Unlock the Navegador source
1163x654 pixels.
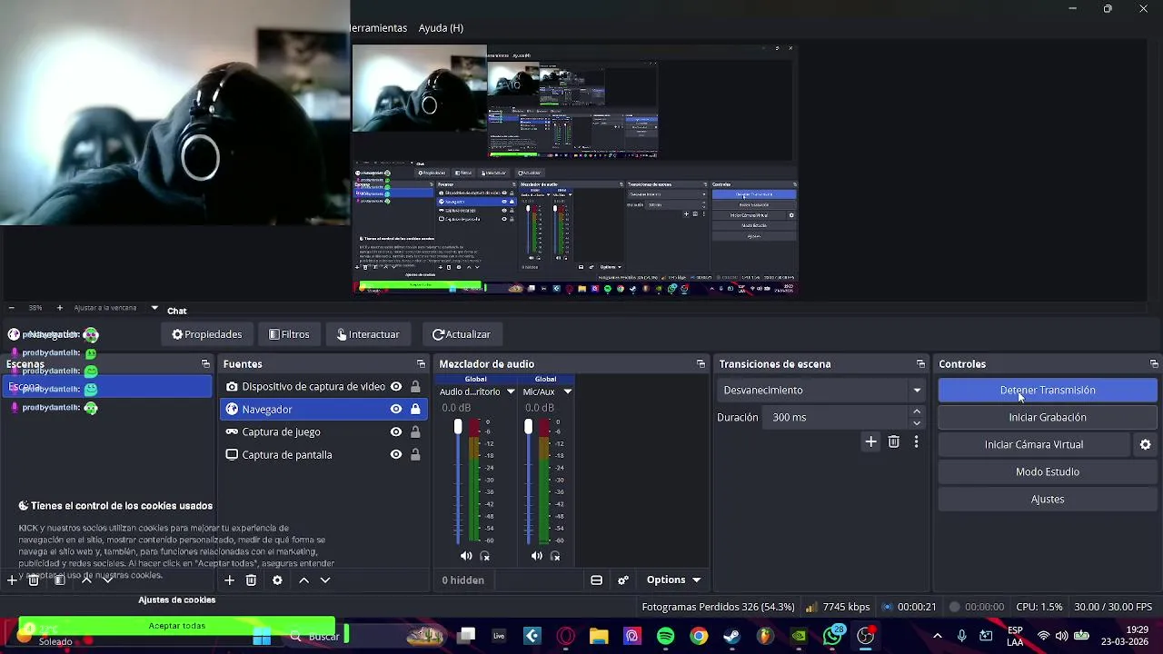pos(415,409)
